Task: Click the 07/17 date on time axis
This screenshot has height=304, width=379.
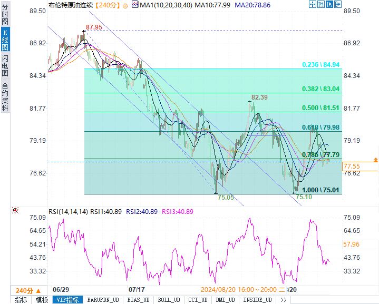Action: [137, 290]
